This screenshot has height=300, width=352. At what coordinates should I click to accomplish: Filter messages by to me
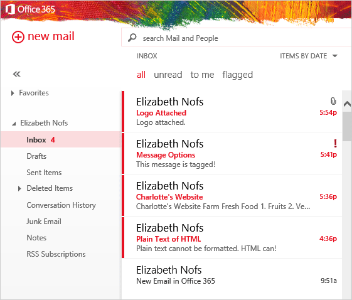(x=202, y=75)
